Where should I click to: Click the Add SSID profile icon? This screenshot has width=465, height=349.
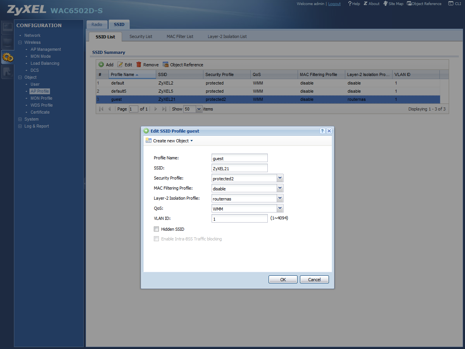[x=101, y=65]
